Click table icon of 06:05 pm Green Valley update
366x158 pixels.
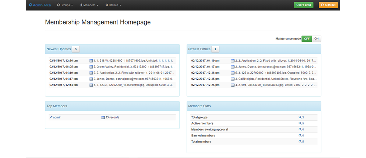(x=91, y=67)
